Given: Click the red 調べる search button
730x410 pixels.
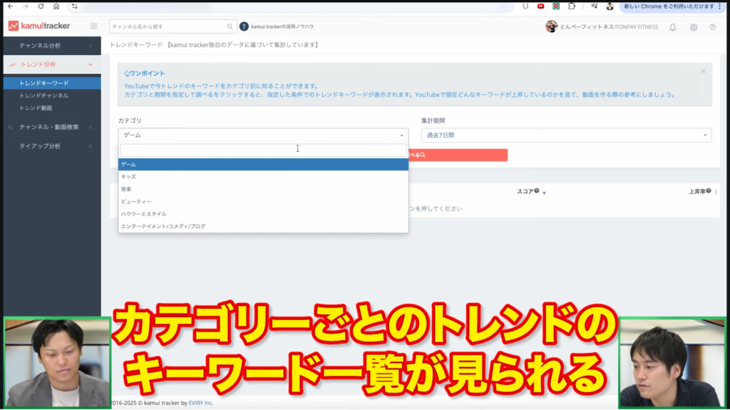Looking at the screenshot, I should 458,155.
